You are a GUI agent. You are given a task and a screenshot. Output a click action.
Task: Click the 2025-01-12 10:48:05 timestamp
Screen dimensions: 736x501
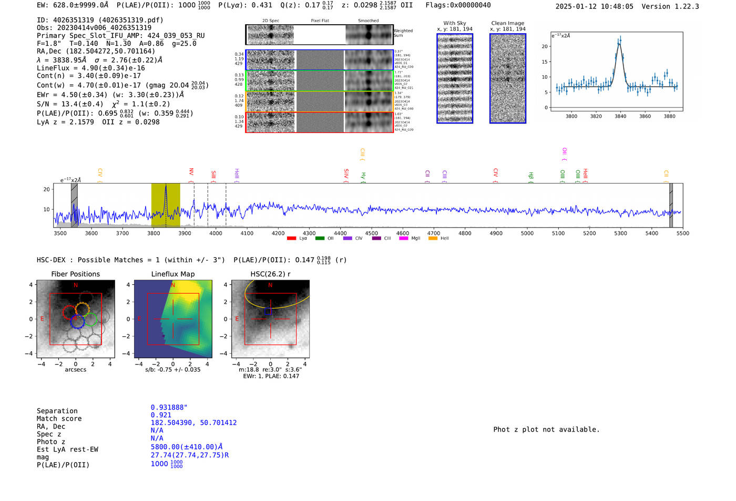[x=595, y=6]
